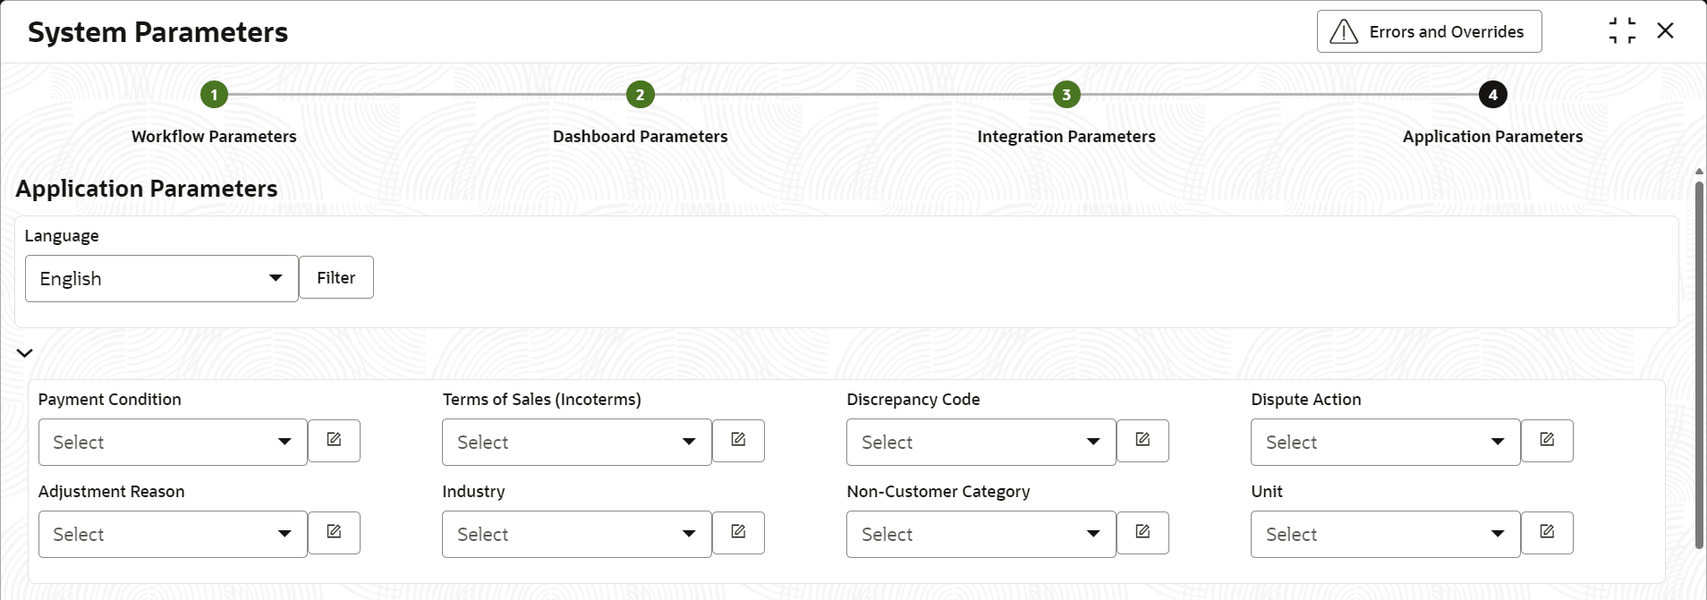This screenshot has height=600, width=1707.
Task: Expand the Payment Condition dropdown
Action: pyautogui.click(x=173, y=443)
